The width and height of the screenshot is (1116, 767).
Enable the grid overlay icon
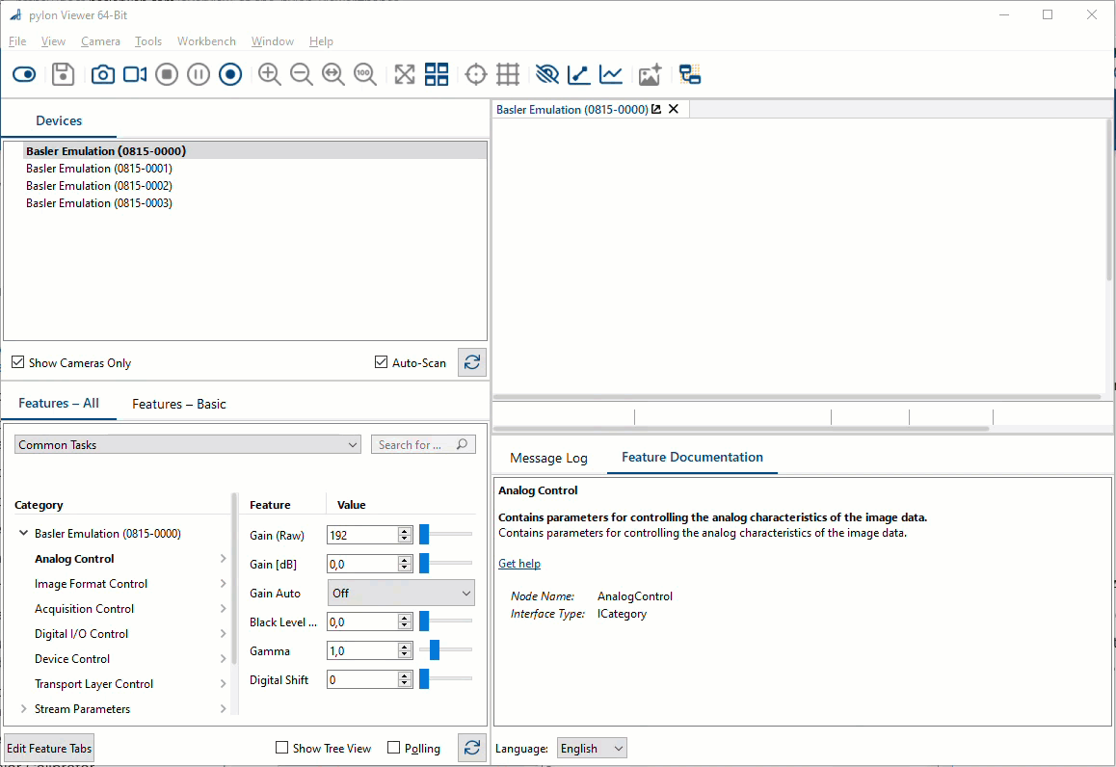tap(508, 73)
